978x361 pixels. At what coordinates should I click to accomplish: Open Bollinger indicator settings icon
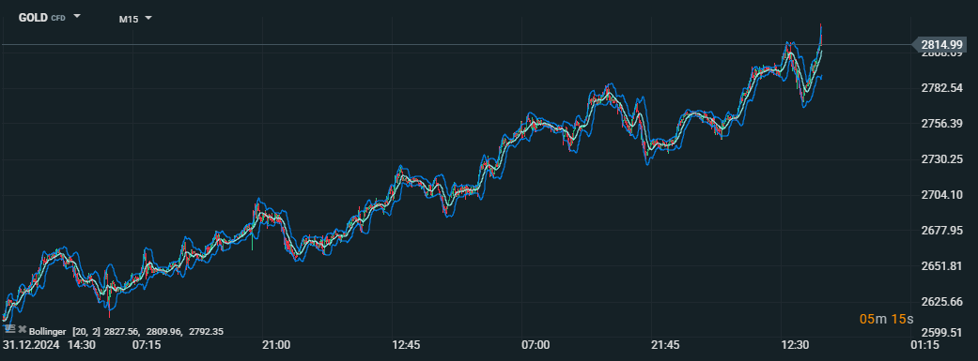pos(10,329)
